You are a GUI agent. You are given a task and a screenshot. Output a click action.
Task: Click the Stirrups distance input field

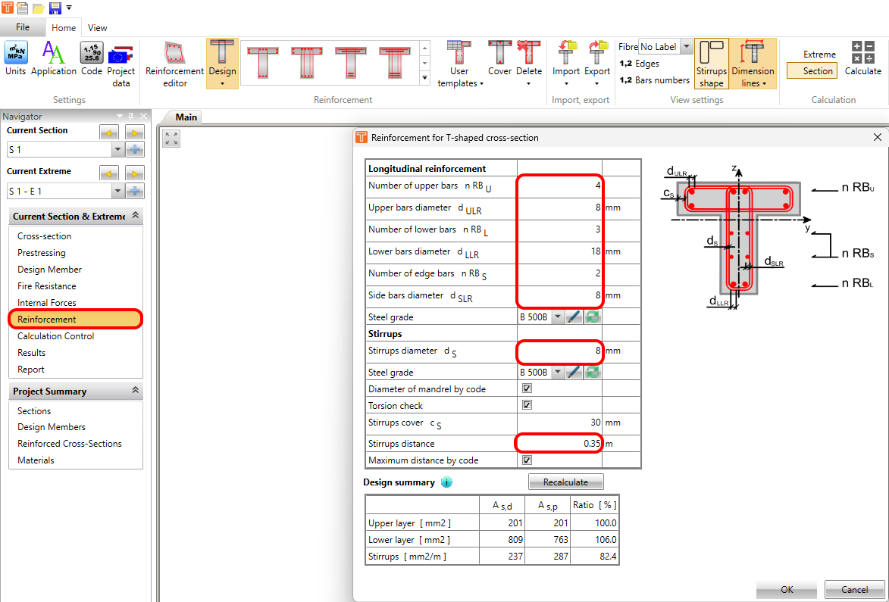coord(559,443)
